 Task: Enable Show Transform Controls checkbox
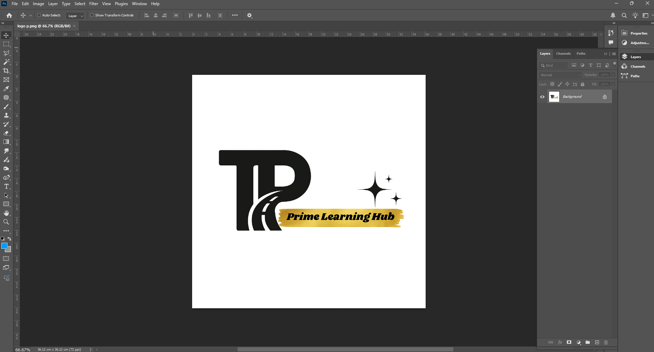click(x=92, y=15)
